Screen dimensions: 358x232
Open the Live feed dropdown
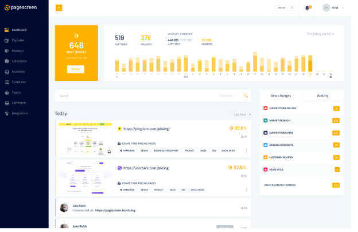coord(242,114)
